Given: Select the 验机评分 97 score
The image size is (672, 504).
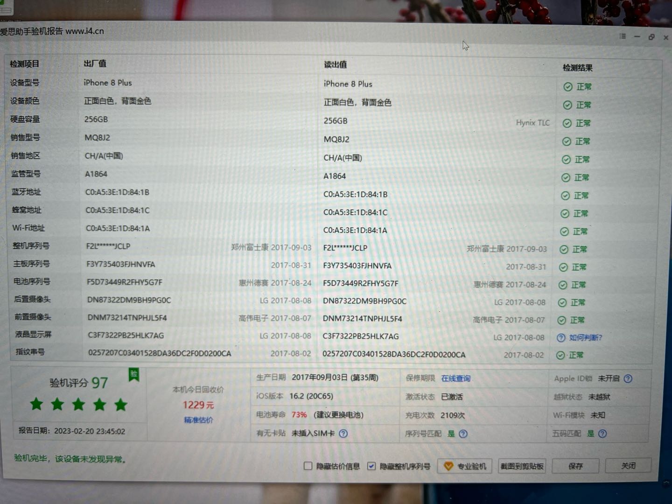Looking at the screenshot, I should tap(79, 383).
